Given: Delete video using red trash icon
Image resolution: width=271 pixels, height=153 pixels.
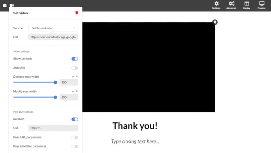Looking at the screenshot, I should tap(76, 13).
